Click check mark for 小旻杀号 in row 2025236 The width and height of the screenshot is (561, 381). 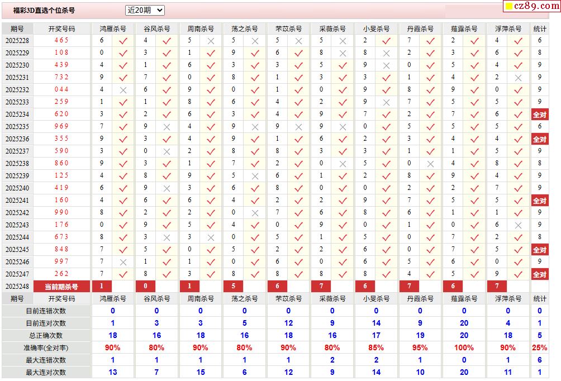(387, 140)
